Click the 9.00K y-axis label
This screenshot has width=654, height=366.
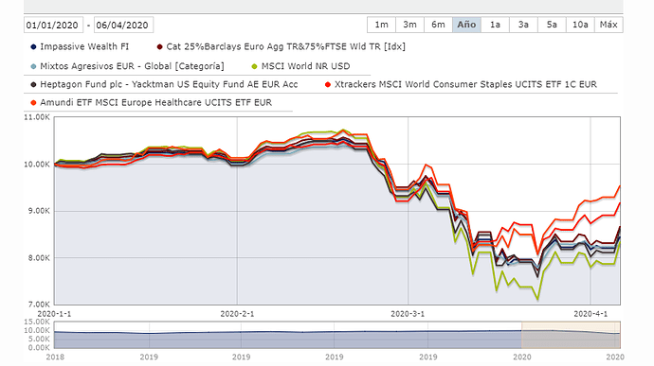(x=39, y=211)
